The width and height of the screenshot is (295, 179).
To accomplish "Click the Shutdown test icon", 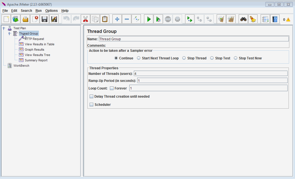I will 178,19.
